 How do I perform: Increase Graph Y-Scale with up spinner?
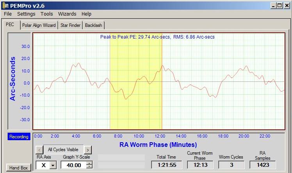[x=89, y=163]
